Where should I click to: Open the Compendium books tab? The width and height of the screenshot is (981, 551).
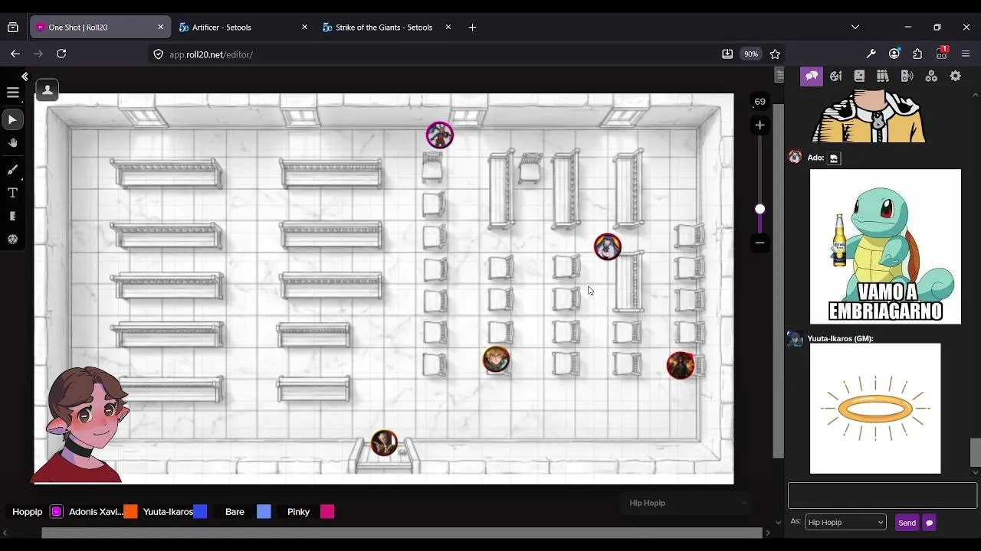(x=883, y=76)
